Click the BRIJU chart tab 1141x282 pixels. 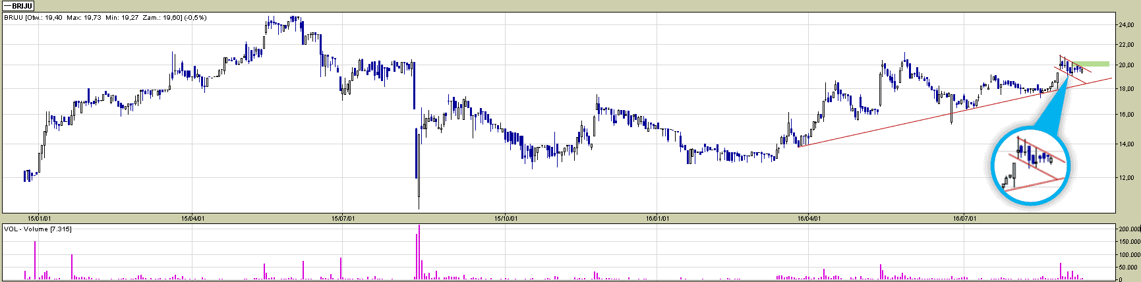pos(18,6)
